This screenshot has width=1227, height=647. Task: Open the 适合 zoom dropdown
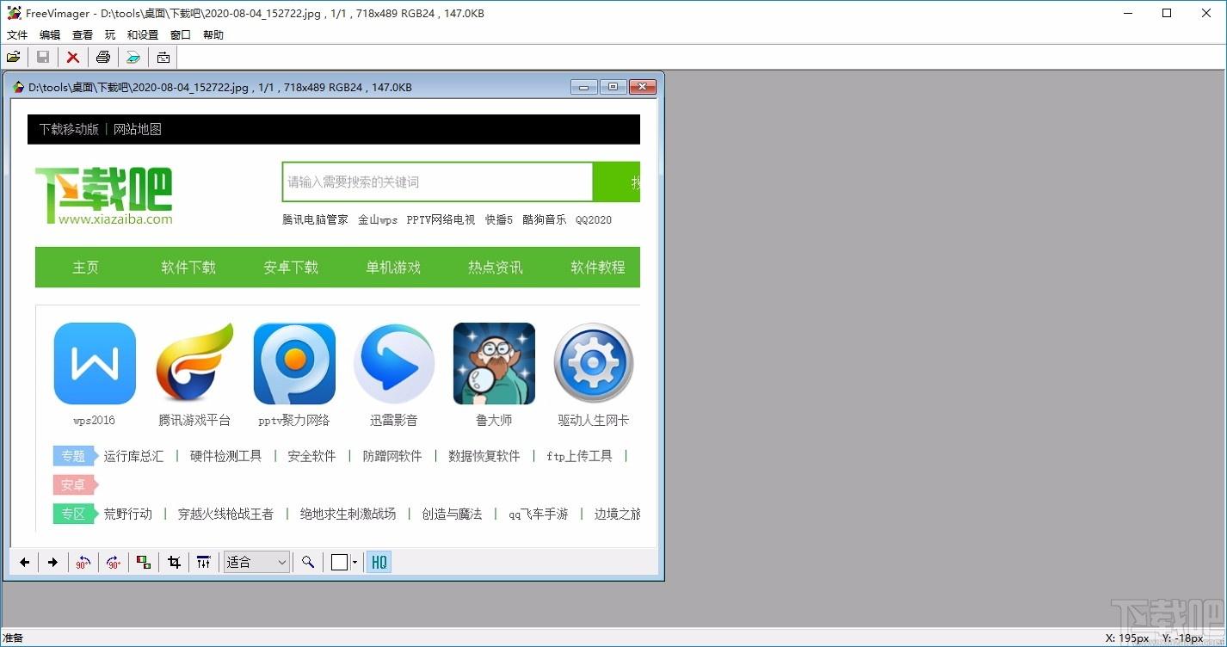(x=256, y=563)
